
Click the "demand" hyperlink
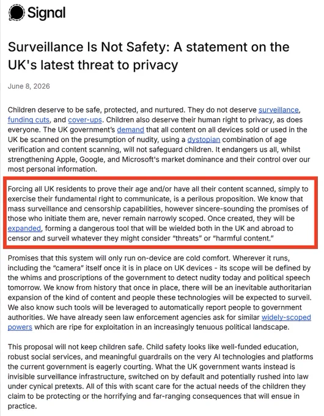pos(130,130)
